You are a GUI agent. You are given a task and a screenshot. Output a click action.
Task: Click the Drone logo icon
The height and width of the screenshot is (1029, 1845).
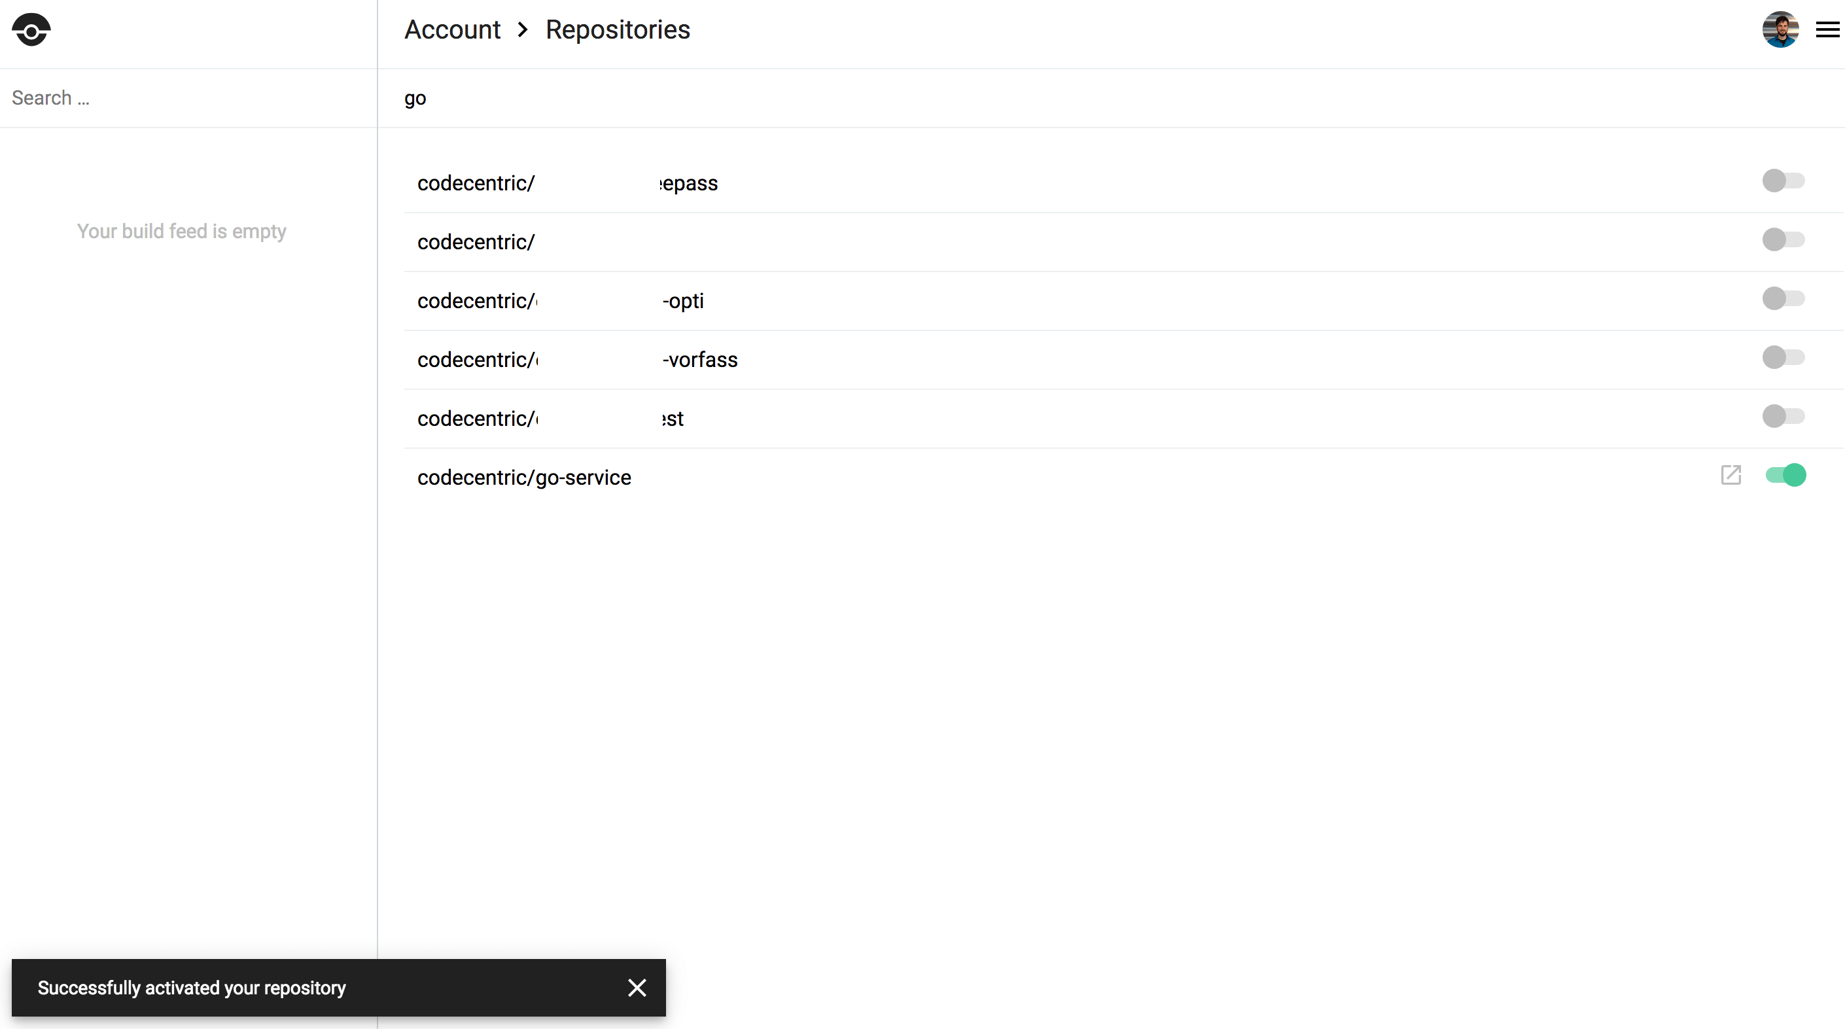tap(31, 30)
